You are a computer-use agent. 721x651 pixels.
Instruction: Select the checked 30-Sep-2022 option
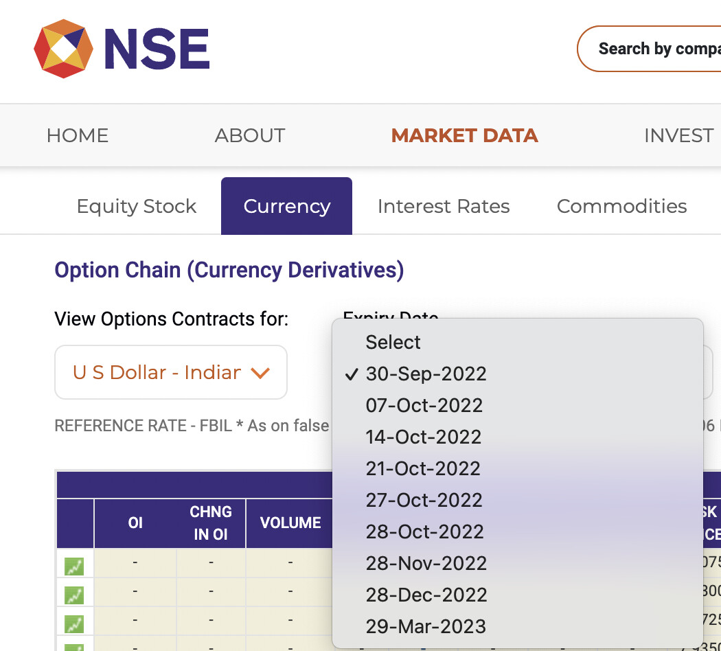pyautogui.click(x=426, y=374)
